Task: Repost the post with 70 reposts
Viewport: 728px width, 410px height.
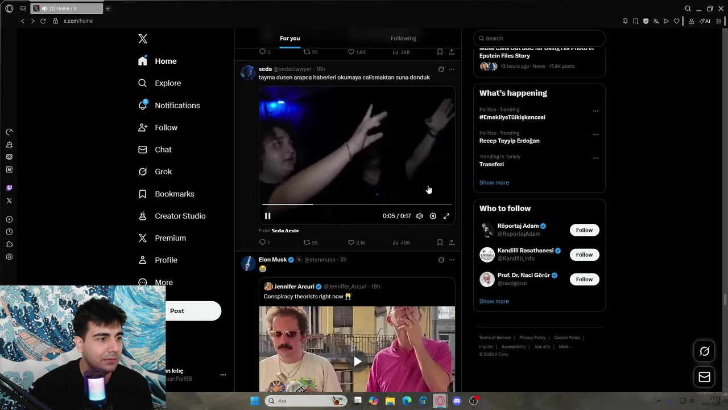Action: pyautogui.click(x=310, y=52)
